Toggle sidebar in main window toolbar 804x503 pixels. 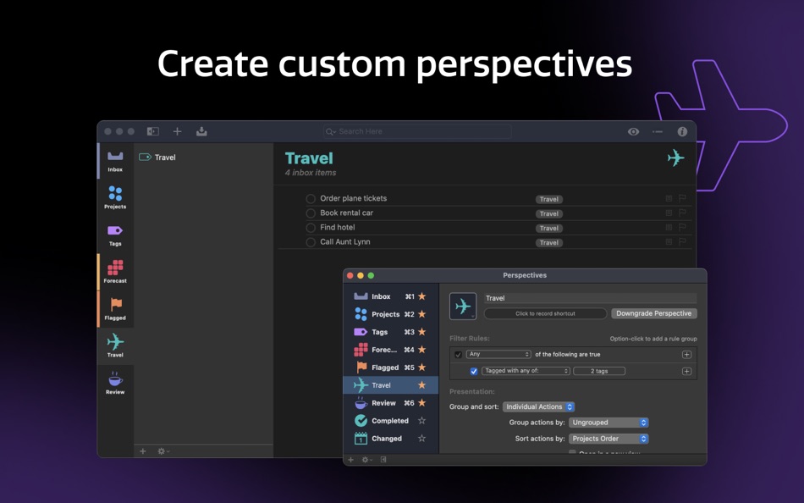153,131
